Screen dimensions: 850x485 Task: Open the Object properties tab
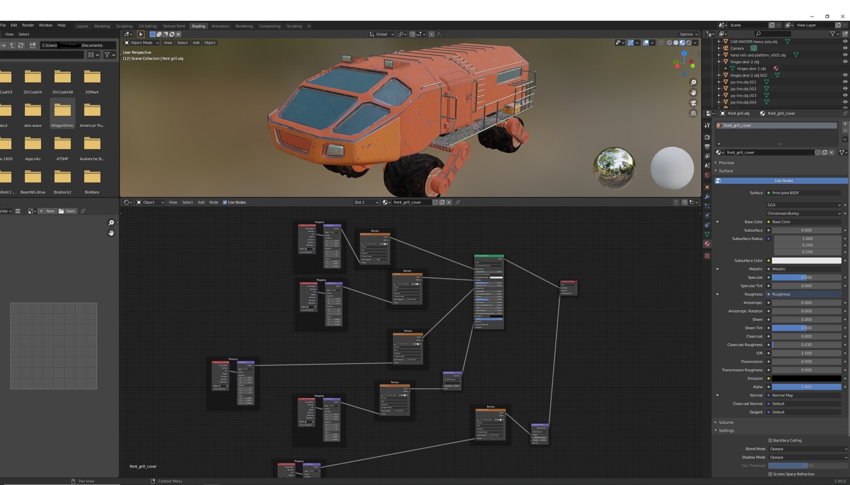[707, 187]
